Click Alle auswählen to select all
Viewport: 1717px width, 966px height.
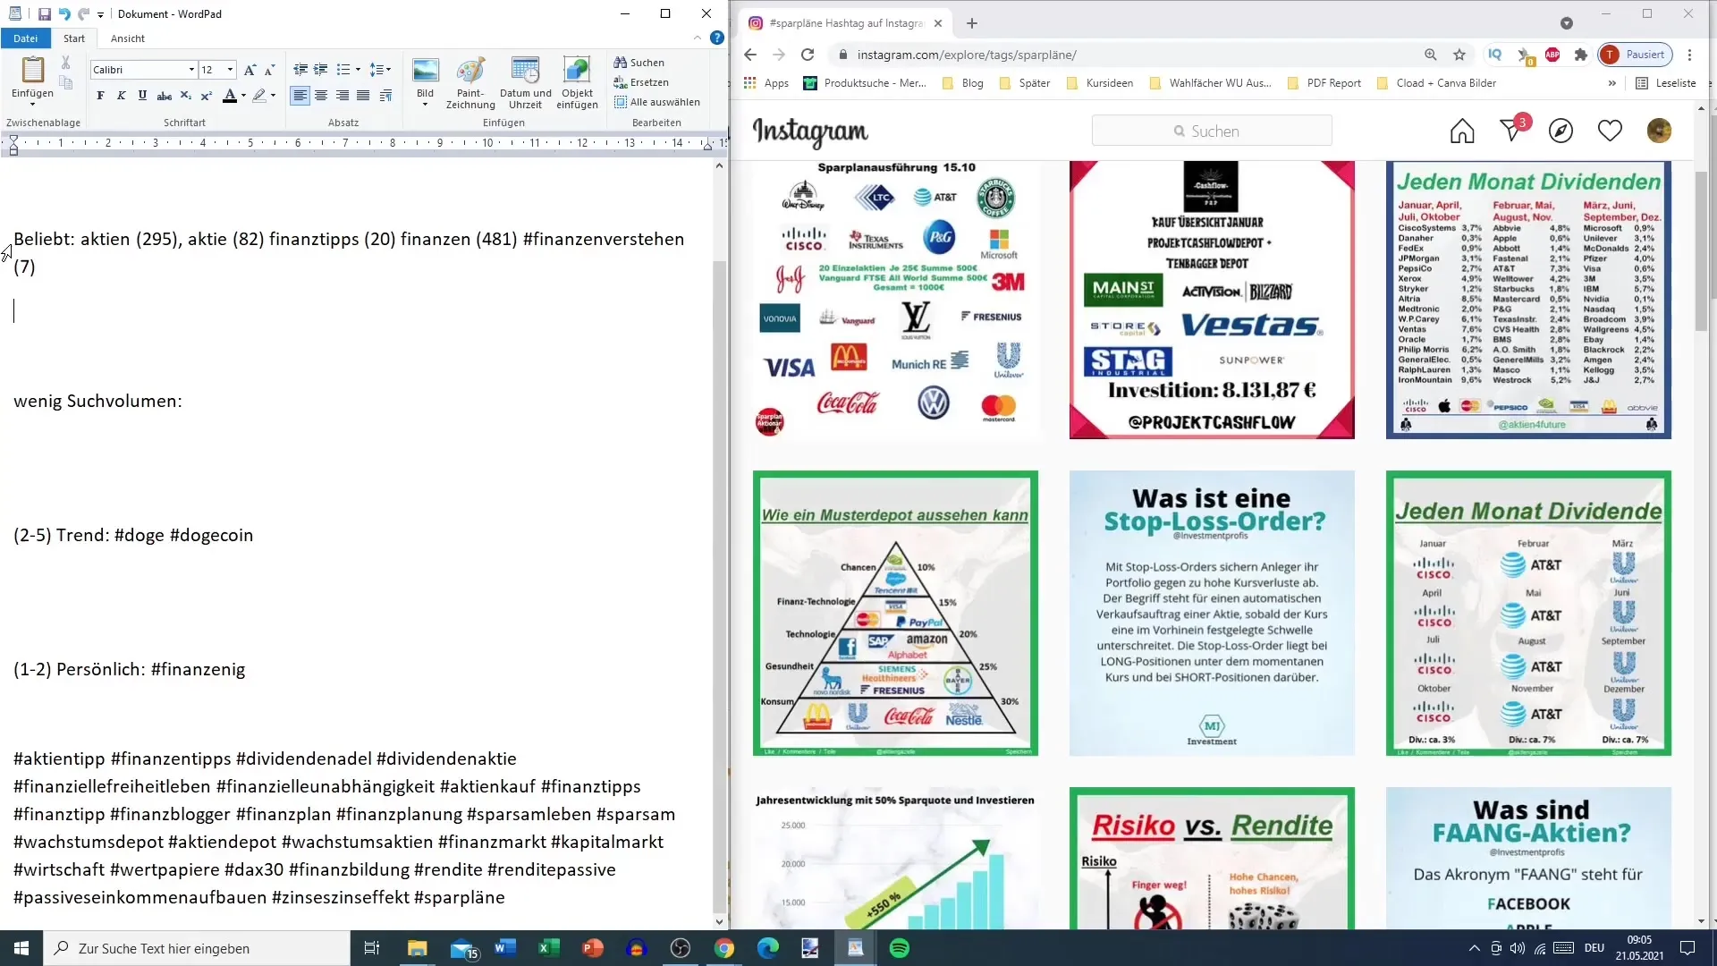657,102
